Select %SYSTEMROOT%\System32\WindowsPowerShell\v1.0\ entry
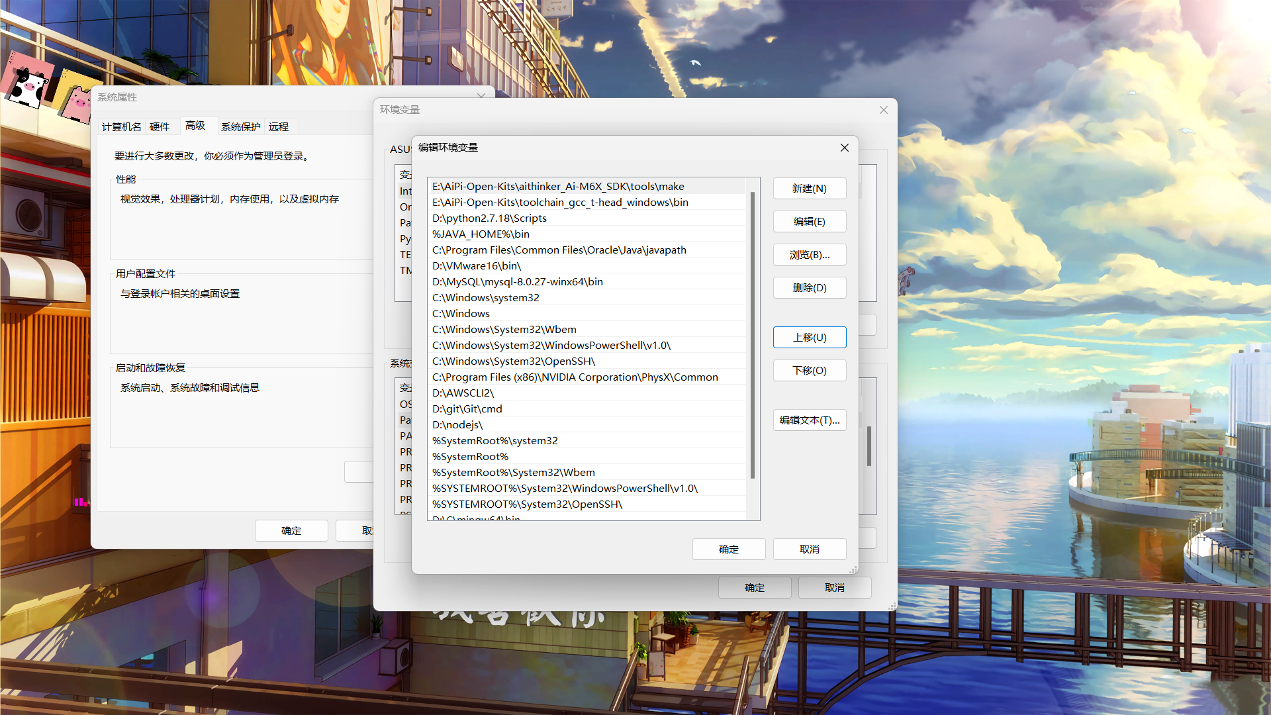This screenshot has height=715, width=1271. [587, 489]
